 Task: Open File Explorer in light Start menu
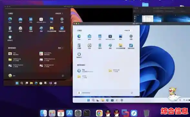coord(121,45)
